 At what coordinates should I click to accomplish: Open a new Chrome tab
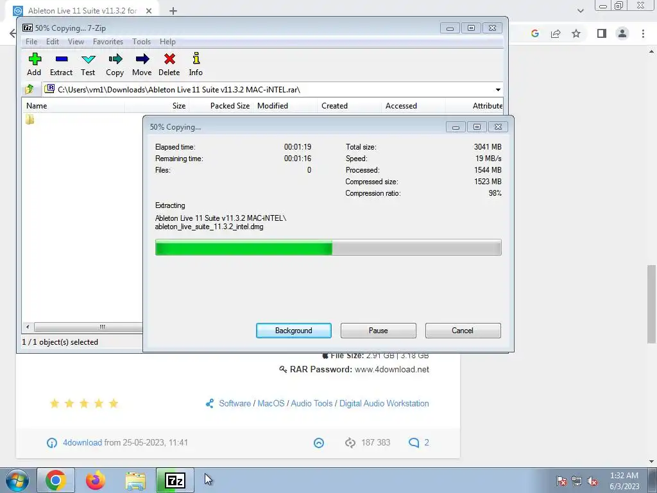(x=173, y=11)
